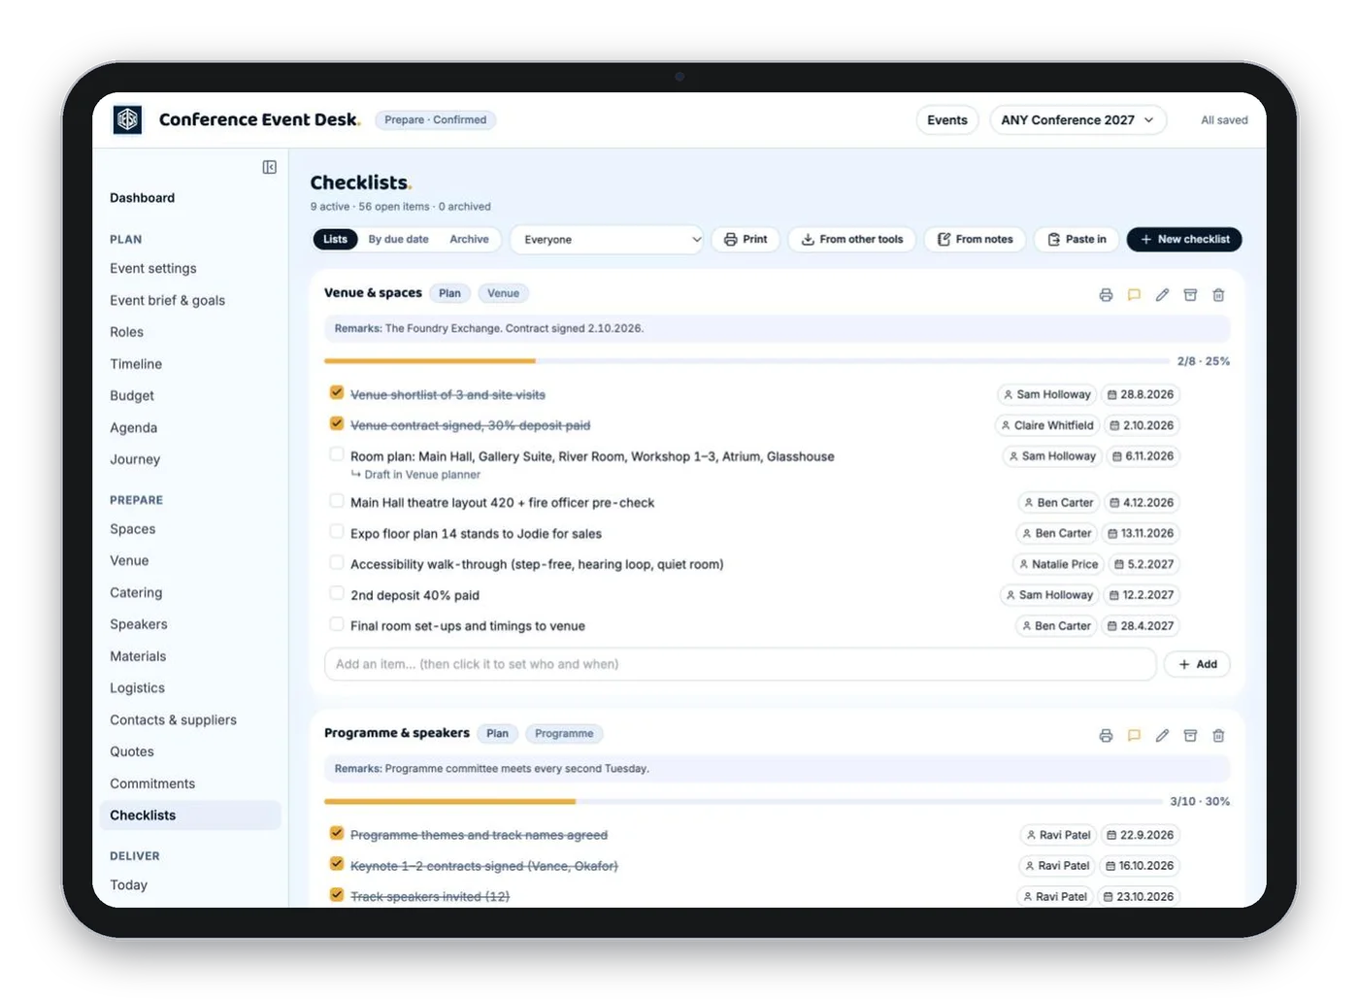Click the Prepare · Confirmed status badge
Image resolution: width=1359 pixels, height=1000 pixels.
point(435,119)
